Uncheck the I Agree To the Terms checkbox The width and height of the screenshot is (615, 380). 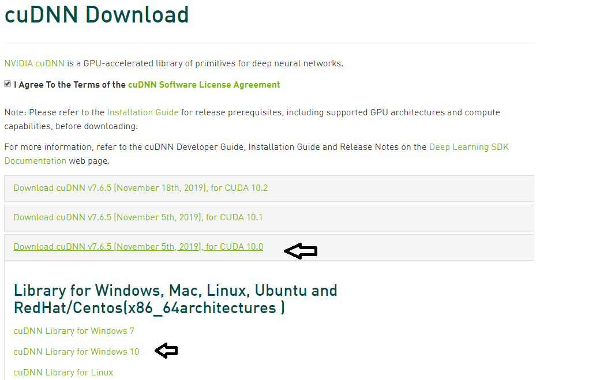pyautogui.click(x=7, y=84)
